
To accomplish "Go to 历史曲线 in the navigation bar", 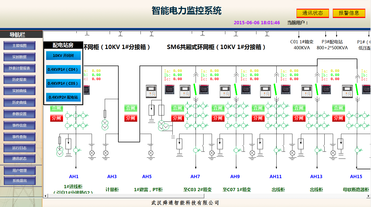I will coord(19,102).
